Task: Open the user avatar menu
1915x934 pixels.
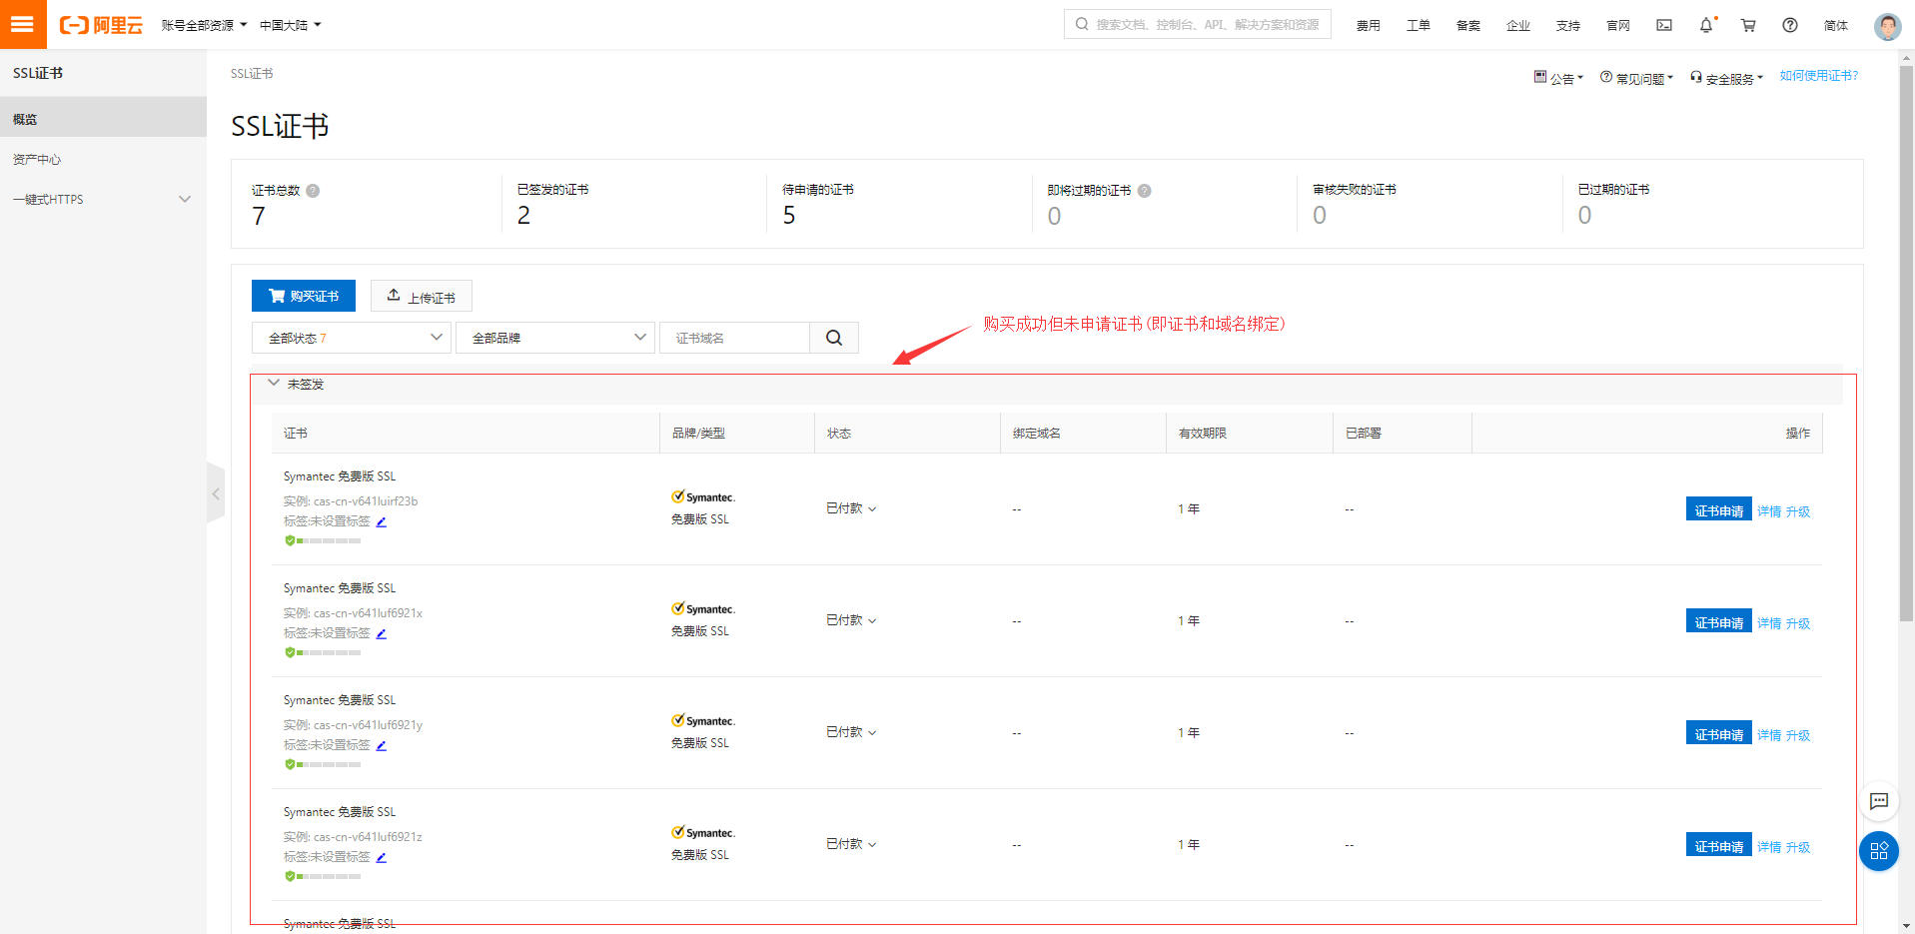Action: click(x=1887, y=26)
